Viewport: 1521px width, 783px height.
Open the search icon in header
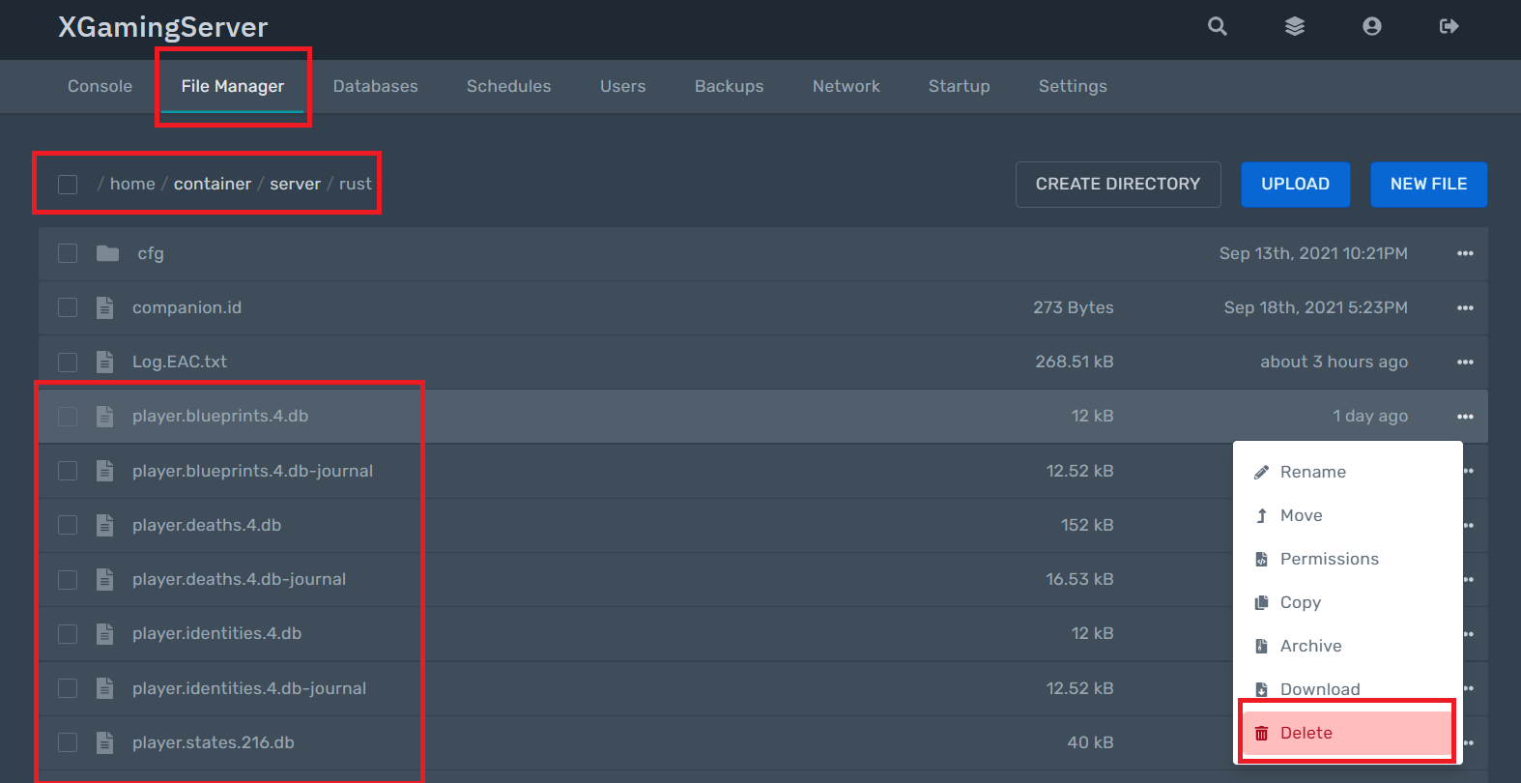pyautogui.click(x=1218, y=26)
